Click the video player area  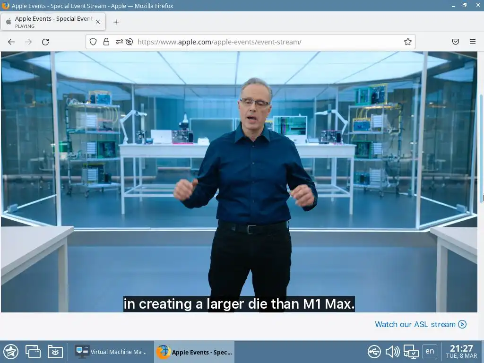239,182
